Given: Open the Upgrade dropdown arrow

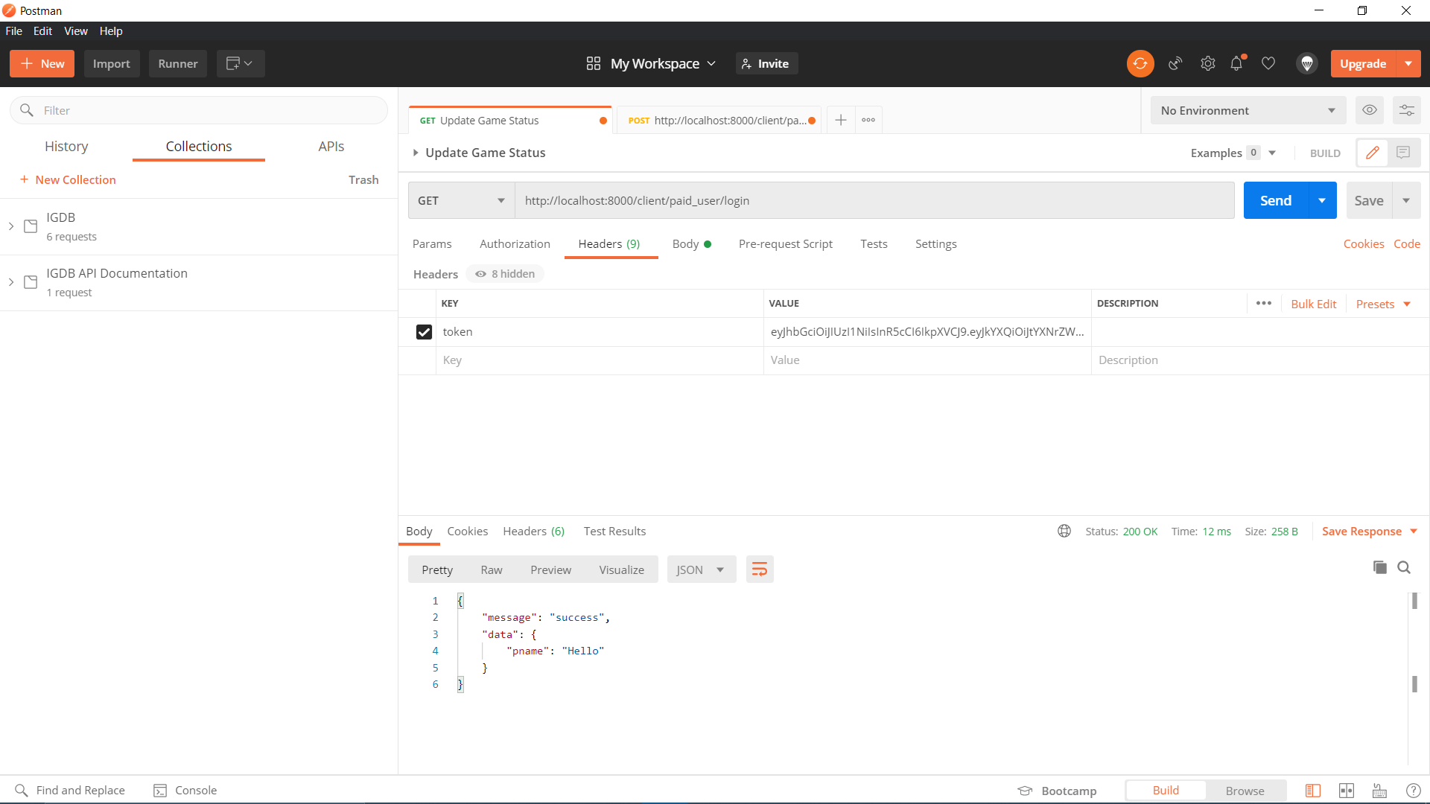Looking at the screenshot, I should coord(1408,63).
